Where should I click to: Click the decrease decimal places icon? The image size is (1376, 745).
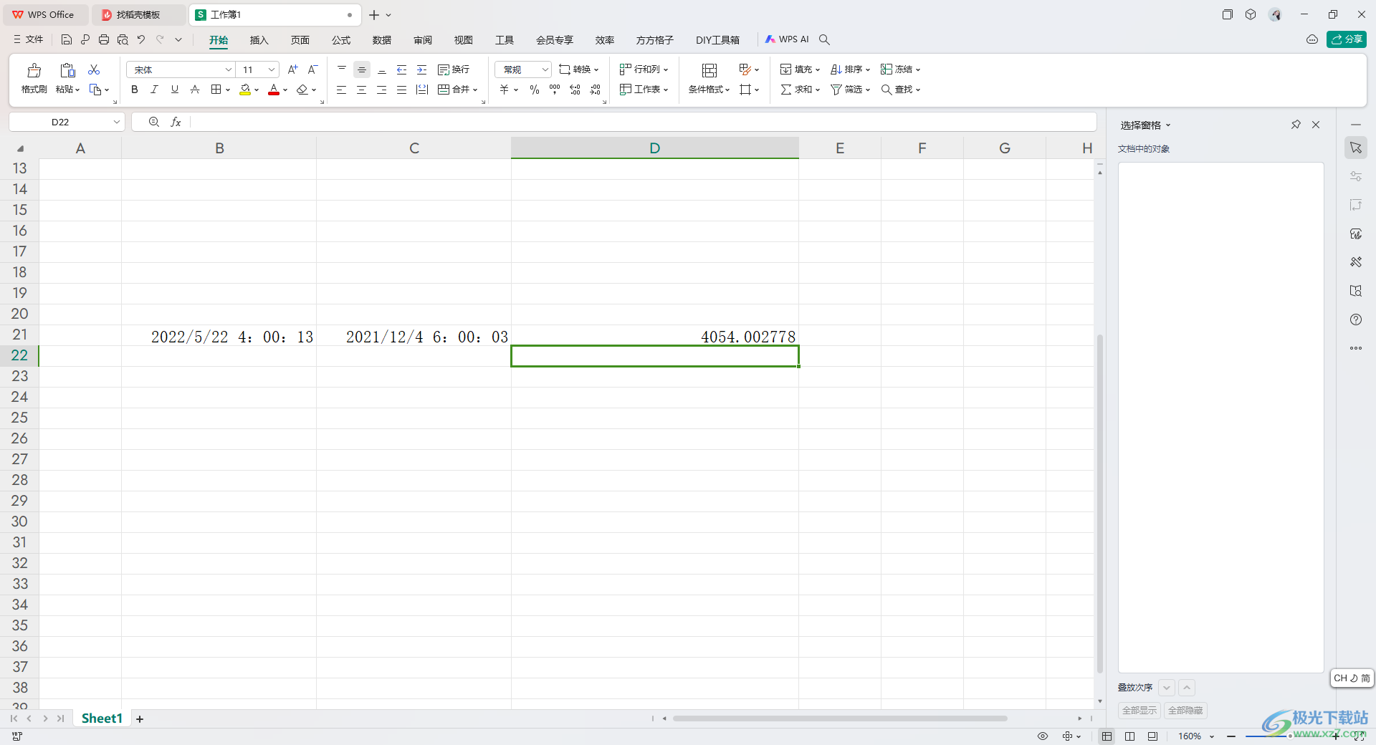coord(595,90)
